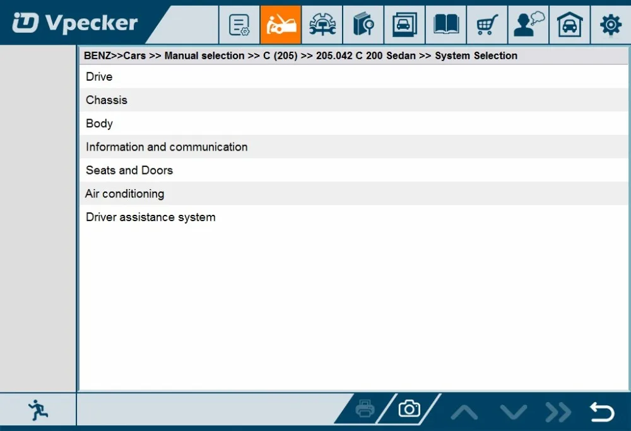The image size is (631, 431).
Task: Open the user feedback speech bubble icon
Action: 528,25
